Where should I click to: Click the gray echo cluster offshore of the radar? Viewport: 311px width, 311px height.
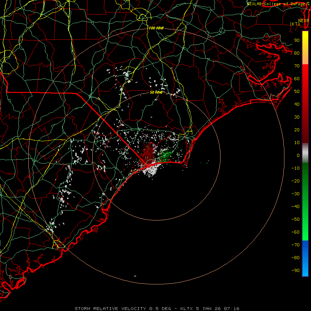click(151, 170)
